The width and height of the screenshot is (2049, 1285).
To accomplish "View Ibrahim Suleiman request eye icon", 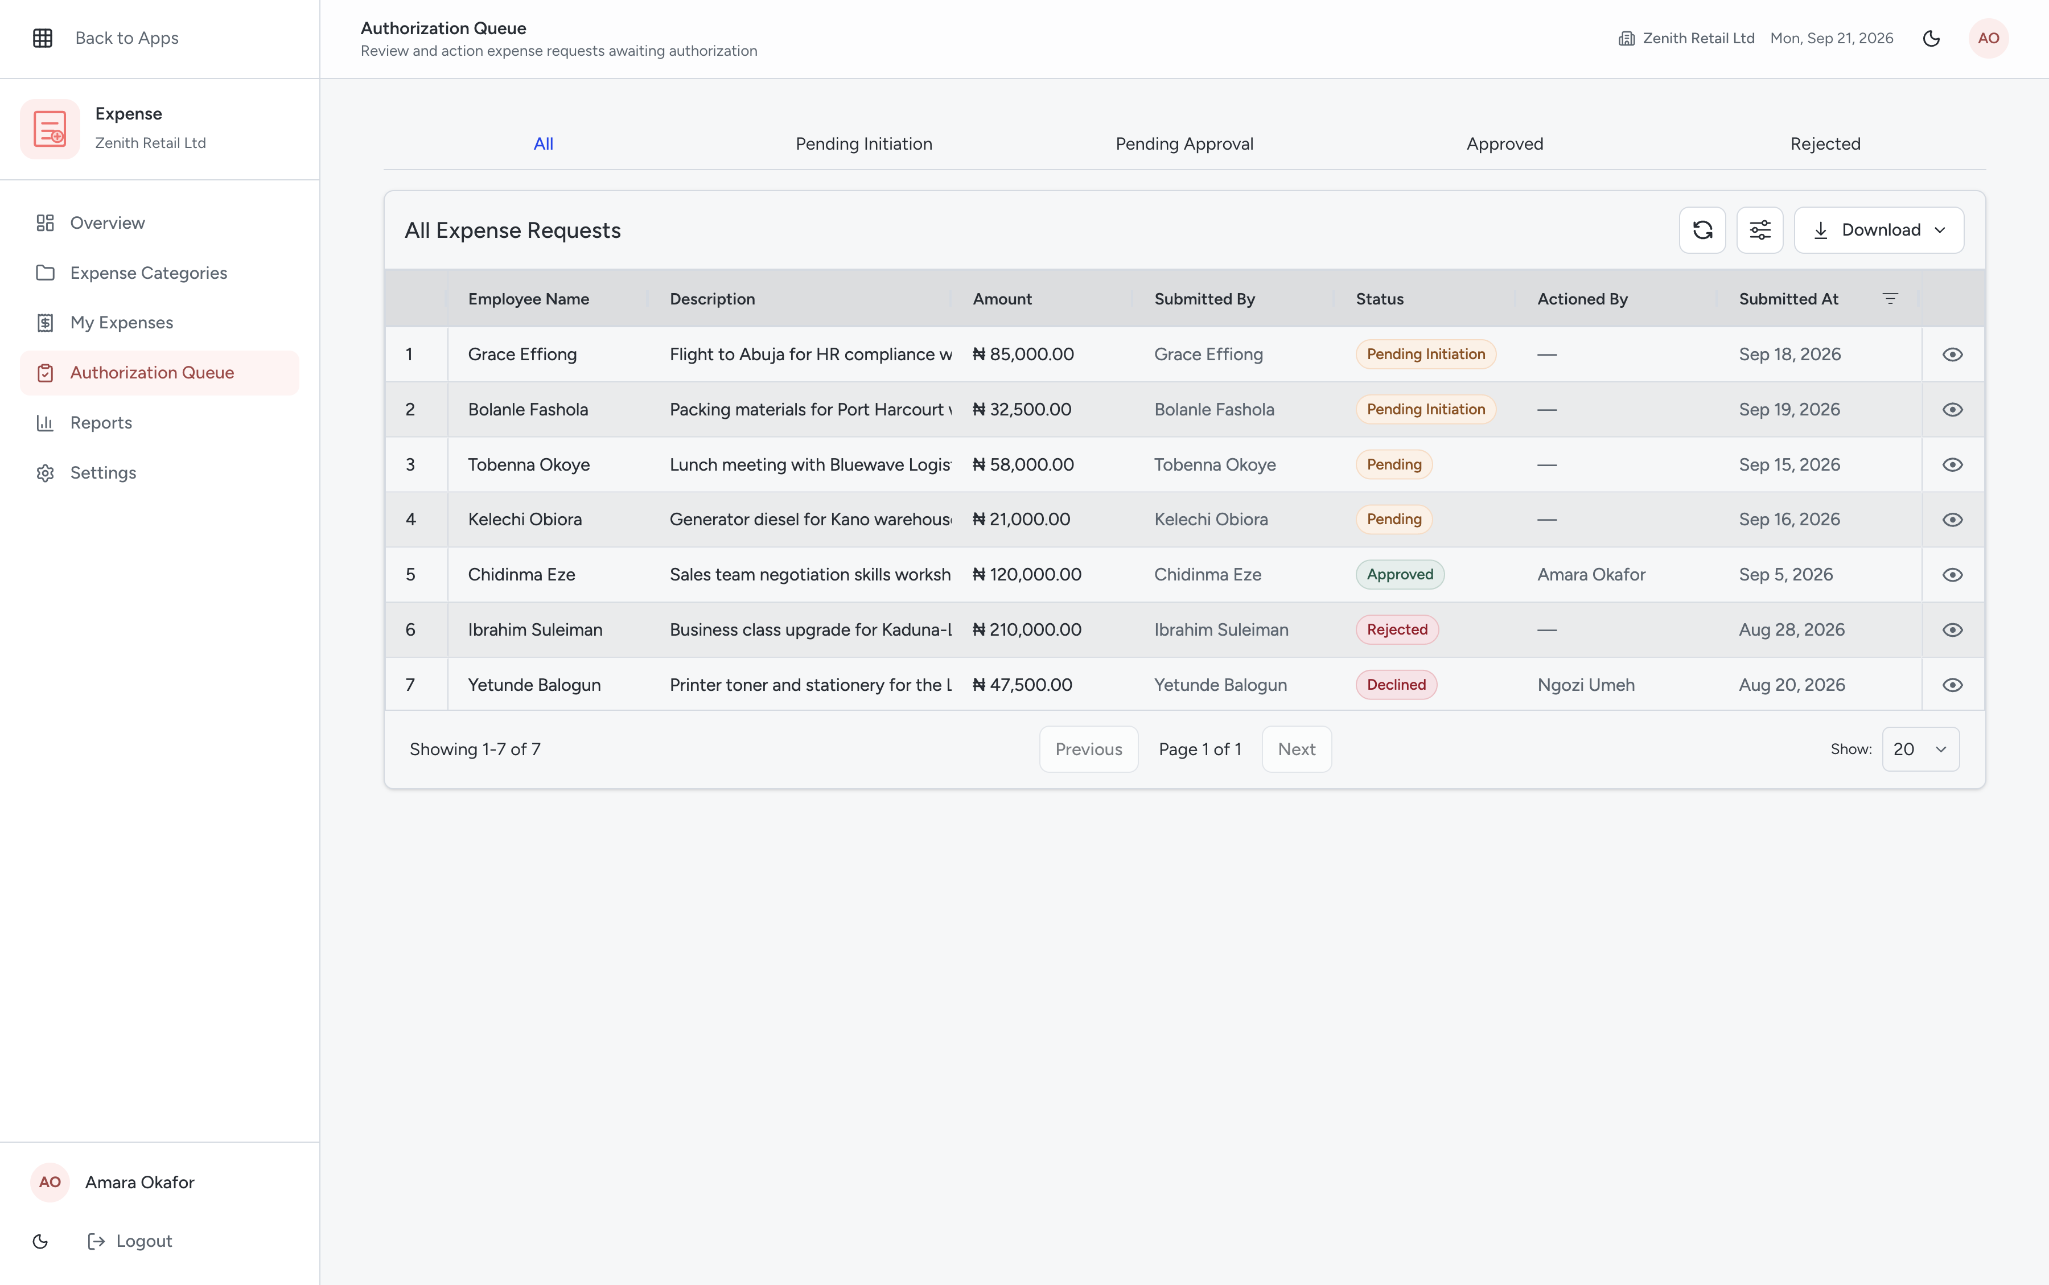I will click(x=1953, y=630).
